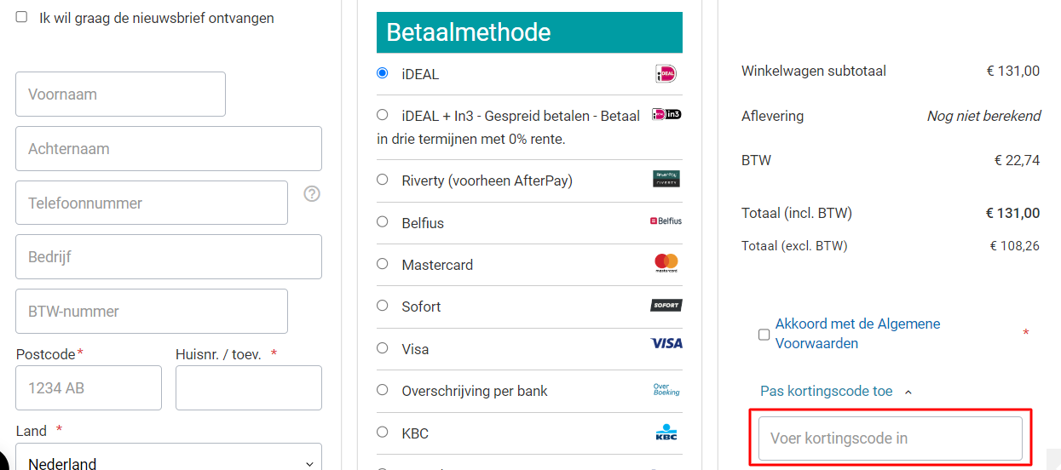The image size is (1061, 470).
Task: Click the iDEAL In3 logo icon
Action: click(666, 114)
